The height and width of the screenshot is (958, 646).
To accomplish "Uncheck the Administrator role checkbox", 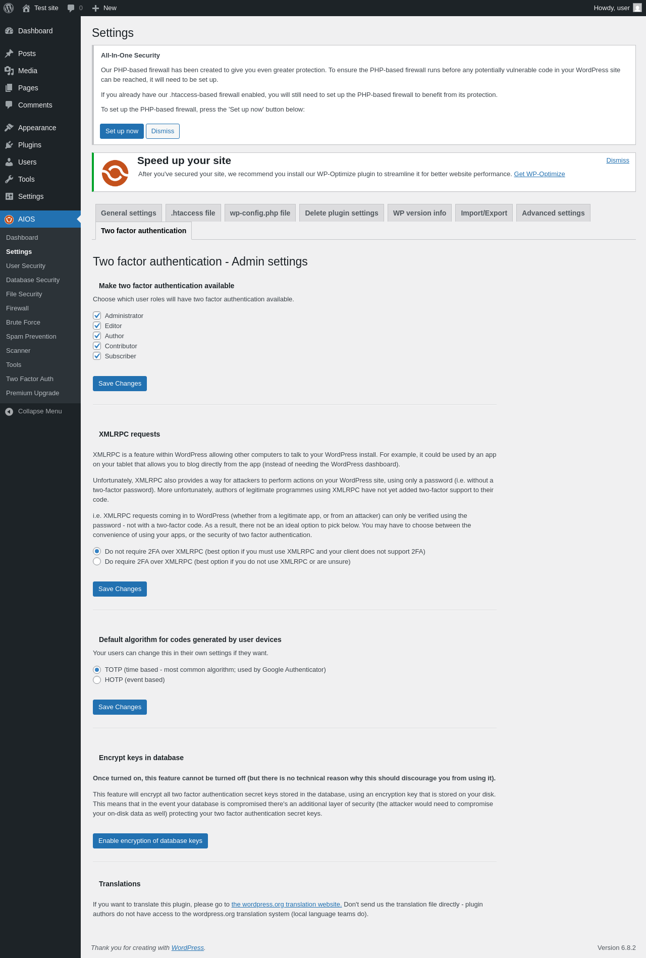I will click(97, 315).
